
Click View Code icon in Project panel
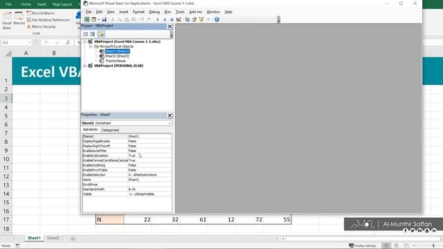click(86, 34)
